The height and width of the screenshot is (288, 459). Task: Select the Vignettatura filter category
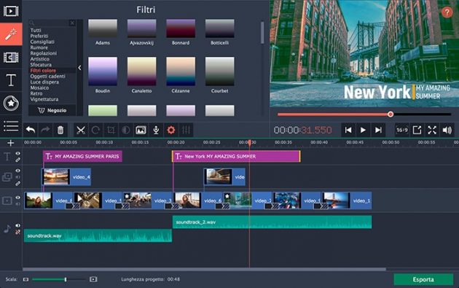coord(44,99)
